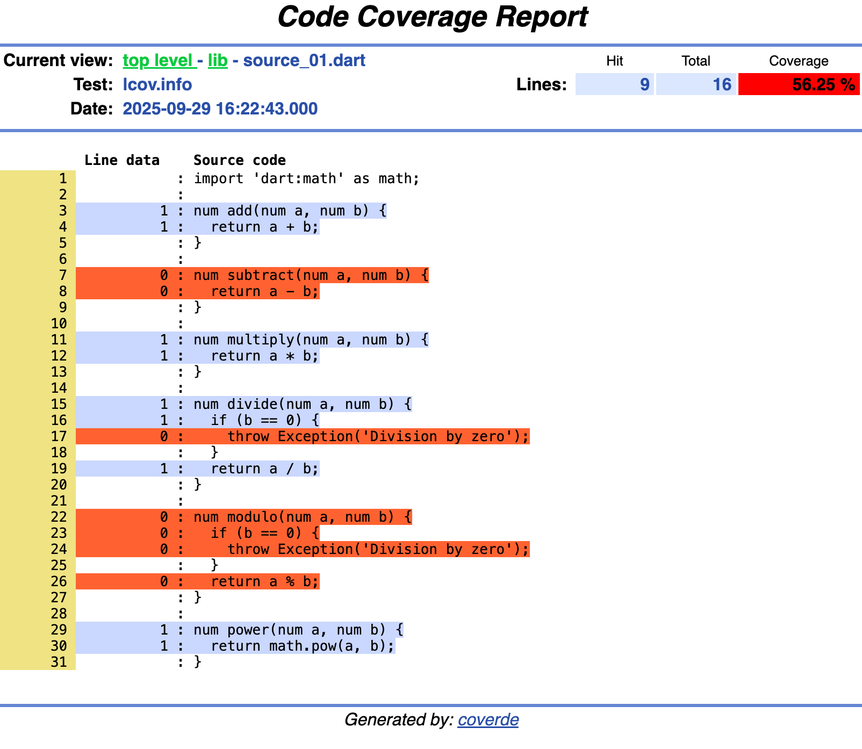Viewport: 862px width, 749px height.
Task: Click the Line data column header
Action: click(122, 160)
